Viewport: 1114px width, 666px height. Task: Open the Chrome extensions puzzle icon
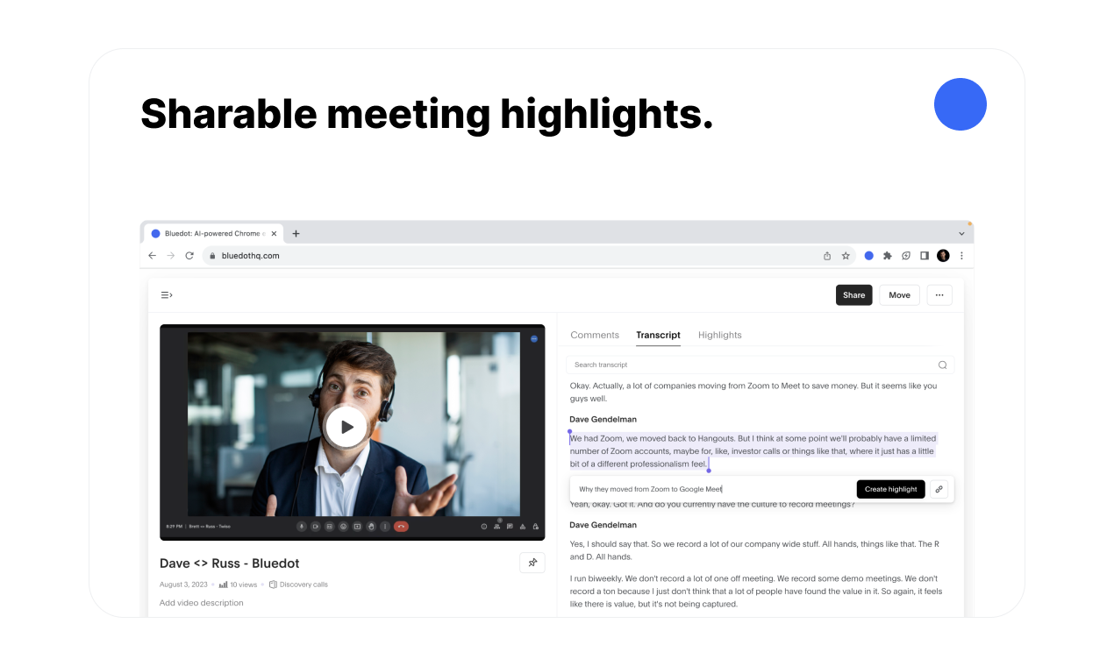coord(888,256)
